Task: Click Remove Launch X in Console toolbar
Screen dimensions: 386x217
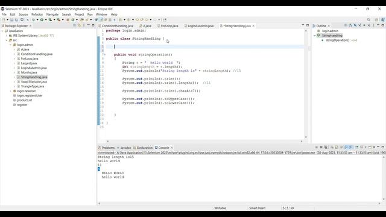Action: 321,147
